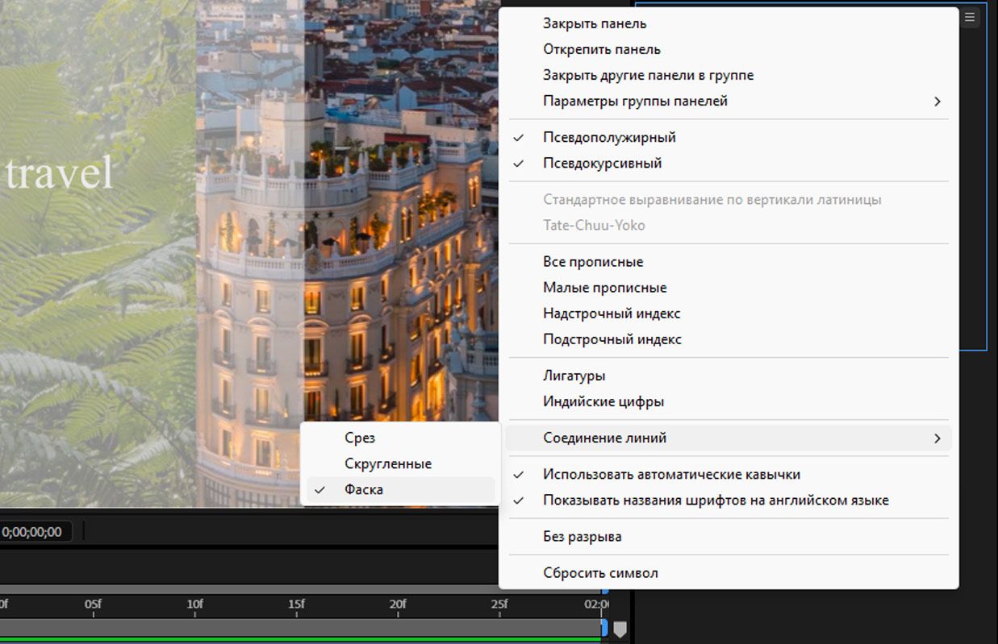
Task: Turn on Надстрочный индекс
Action: [x=729, y=314]
